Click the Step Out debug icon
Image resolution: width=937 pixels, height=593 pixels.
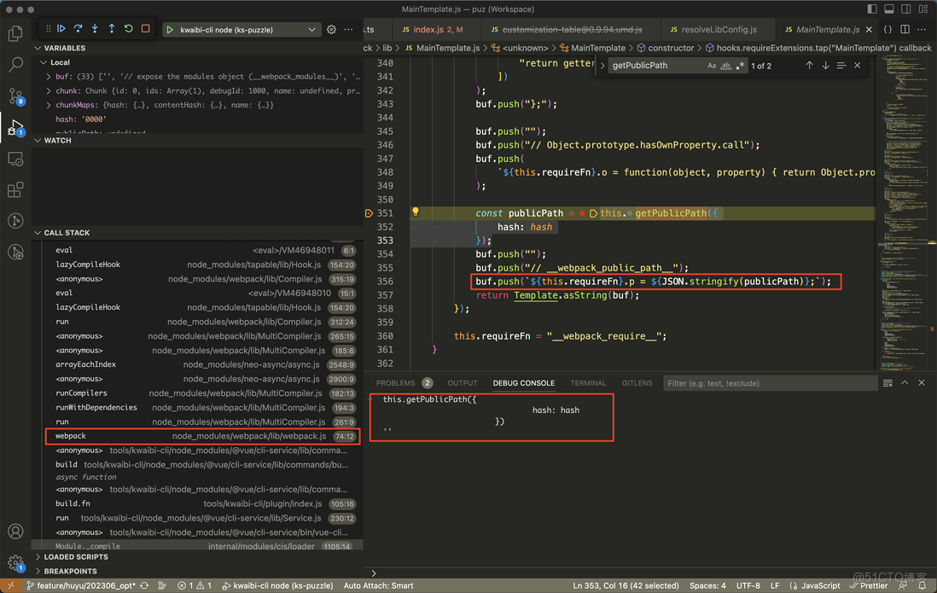coord(112,28)
